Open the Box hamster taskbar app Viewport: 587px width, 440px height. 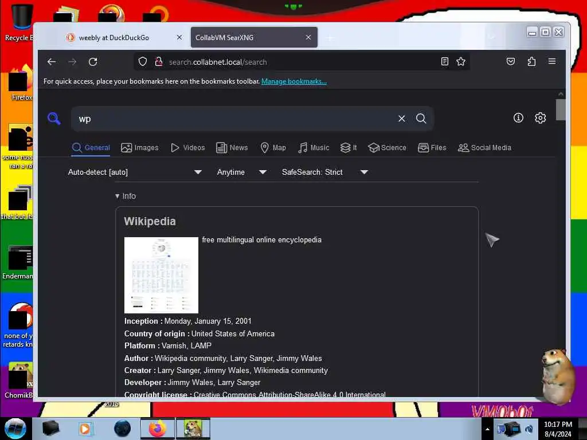[193, 429]
